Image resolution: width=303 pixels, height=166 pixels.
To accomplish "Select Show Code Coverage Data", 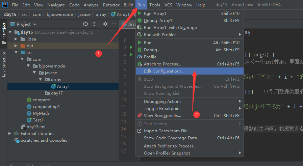I will 190,138.
